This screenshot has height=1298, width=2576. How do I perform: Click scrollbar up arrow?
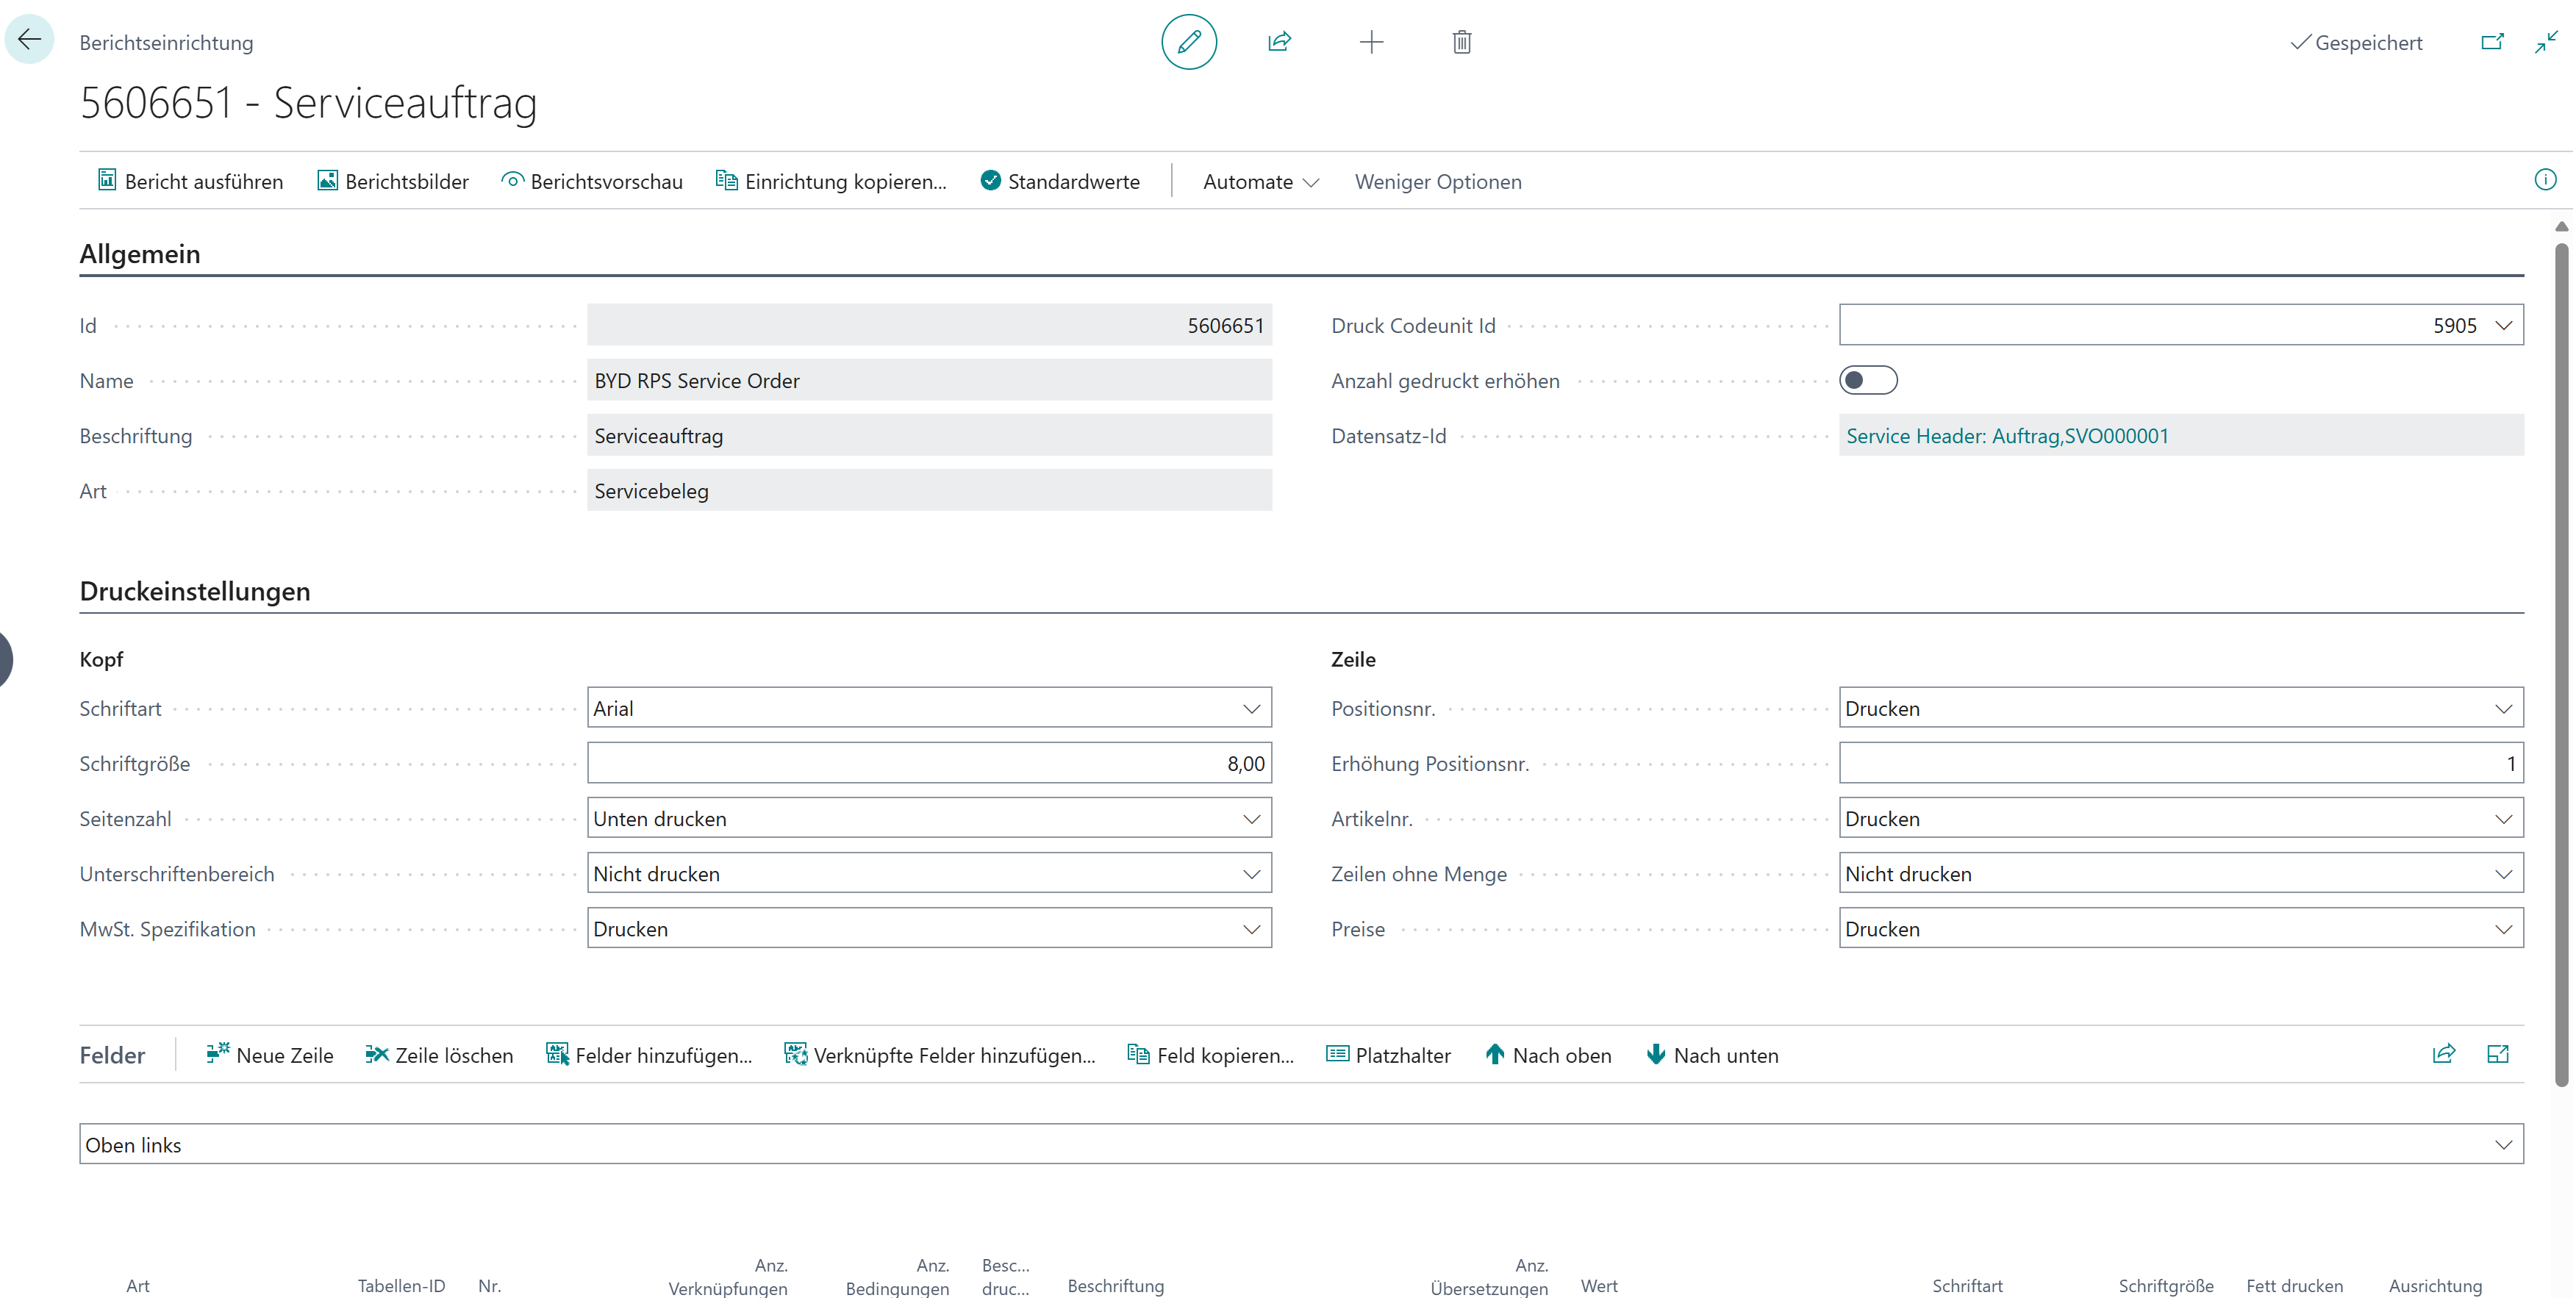(2561, 227)
